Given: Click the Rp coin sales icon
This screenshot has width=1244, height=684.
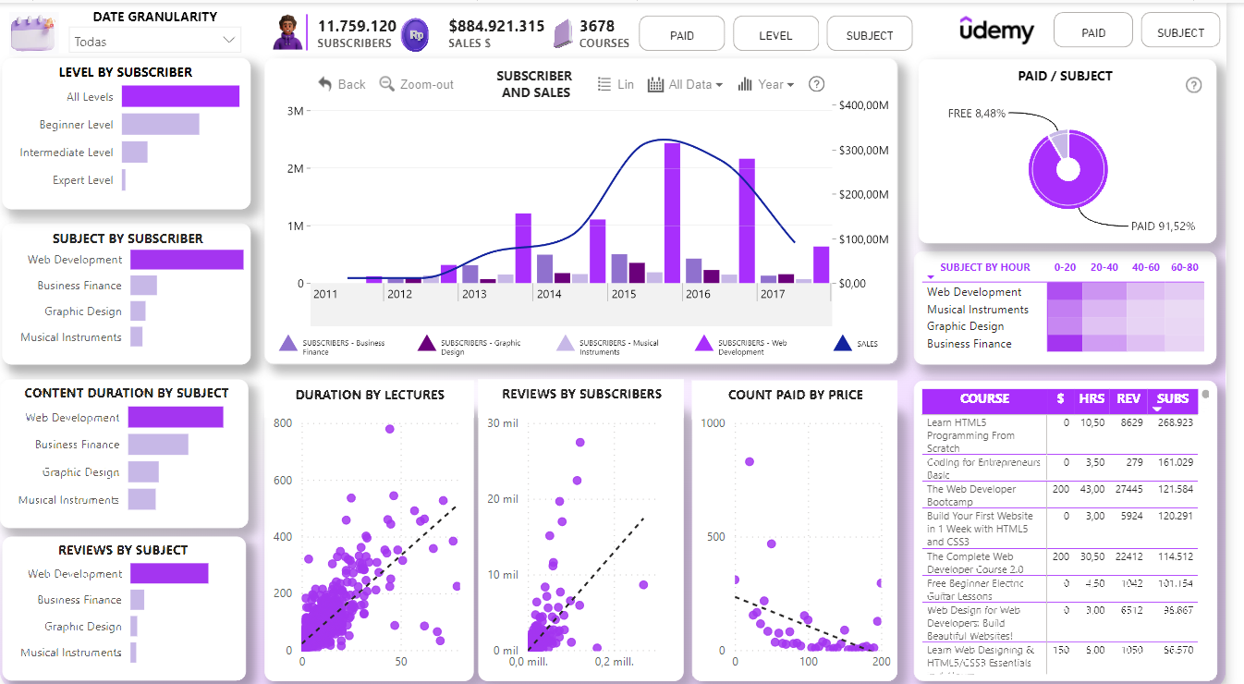Looking at the screenshot, I should [415, 36].
